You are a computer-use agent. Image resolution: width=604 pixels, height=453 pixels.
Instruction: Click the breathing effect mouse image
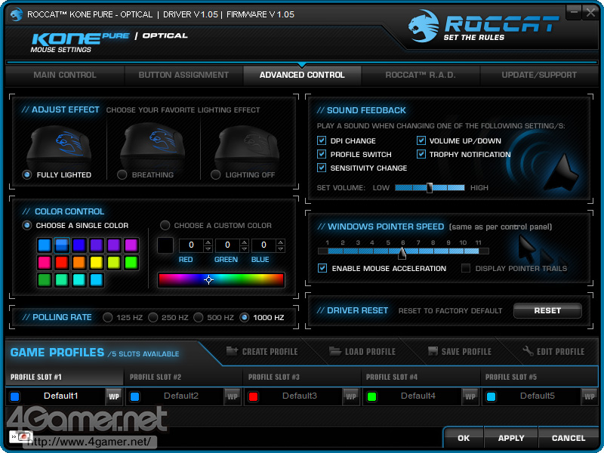click(x=153, y=146)
